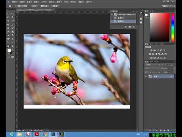Select the Pen tool

[8, 39]
